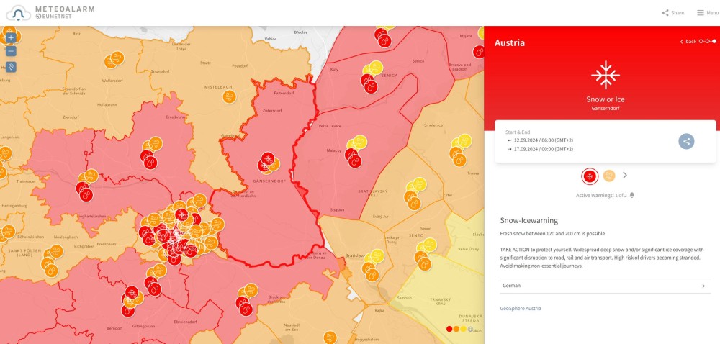Show next warning with the right chevron
Image resolution: width=720 pixels, height=344 pixels.
[625, 175]
